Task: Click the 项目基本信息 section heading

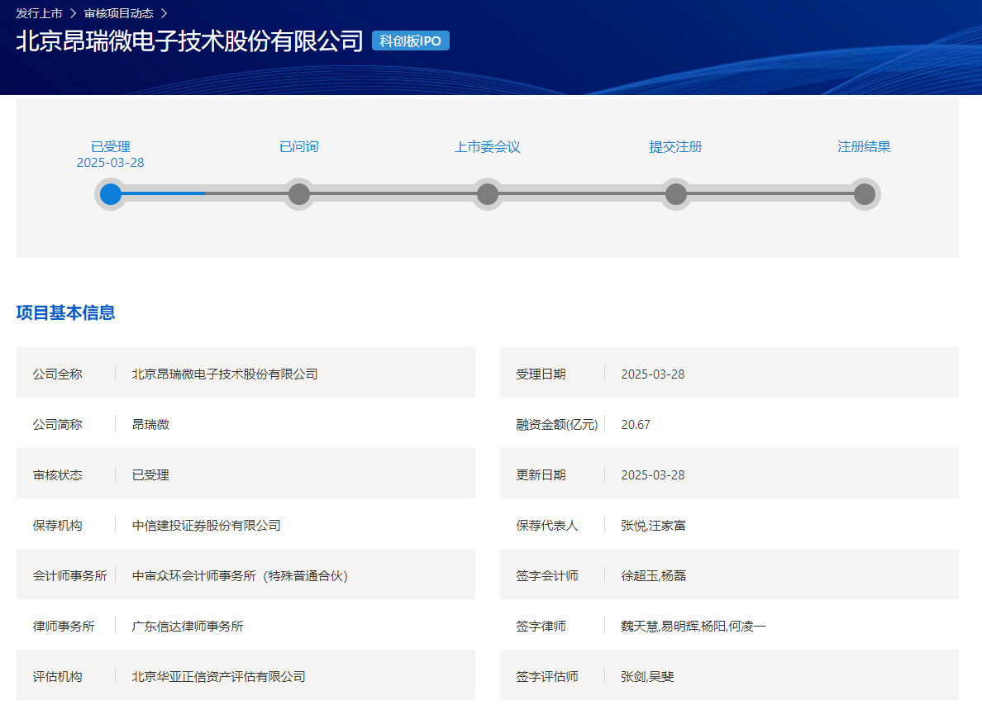Action: 65,312
